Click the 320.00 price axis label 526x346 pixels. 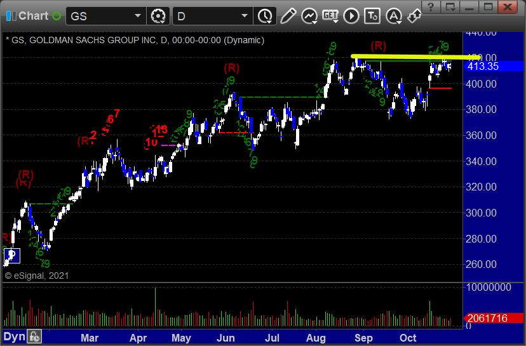[x=481, y=187]
